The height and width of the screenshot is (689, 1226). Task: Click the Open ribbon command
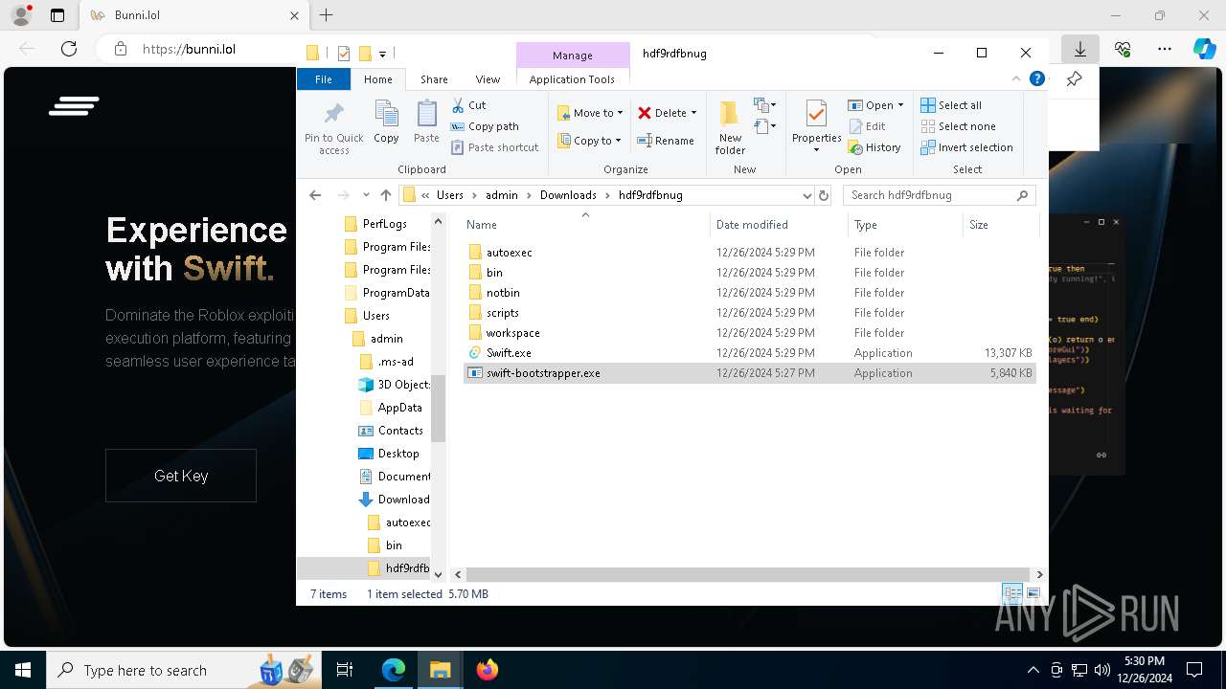(875, 105)
